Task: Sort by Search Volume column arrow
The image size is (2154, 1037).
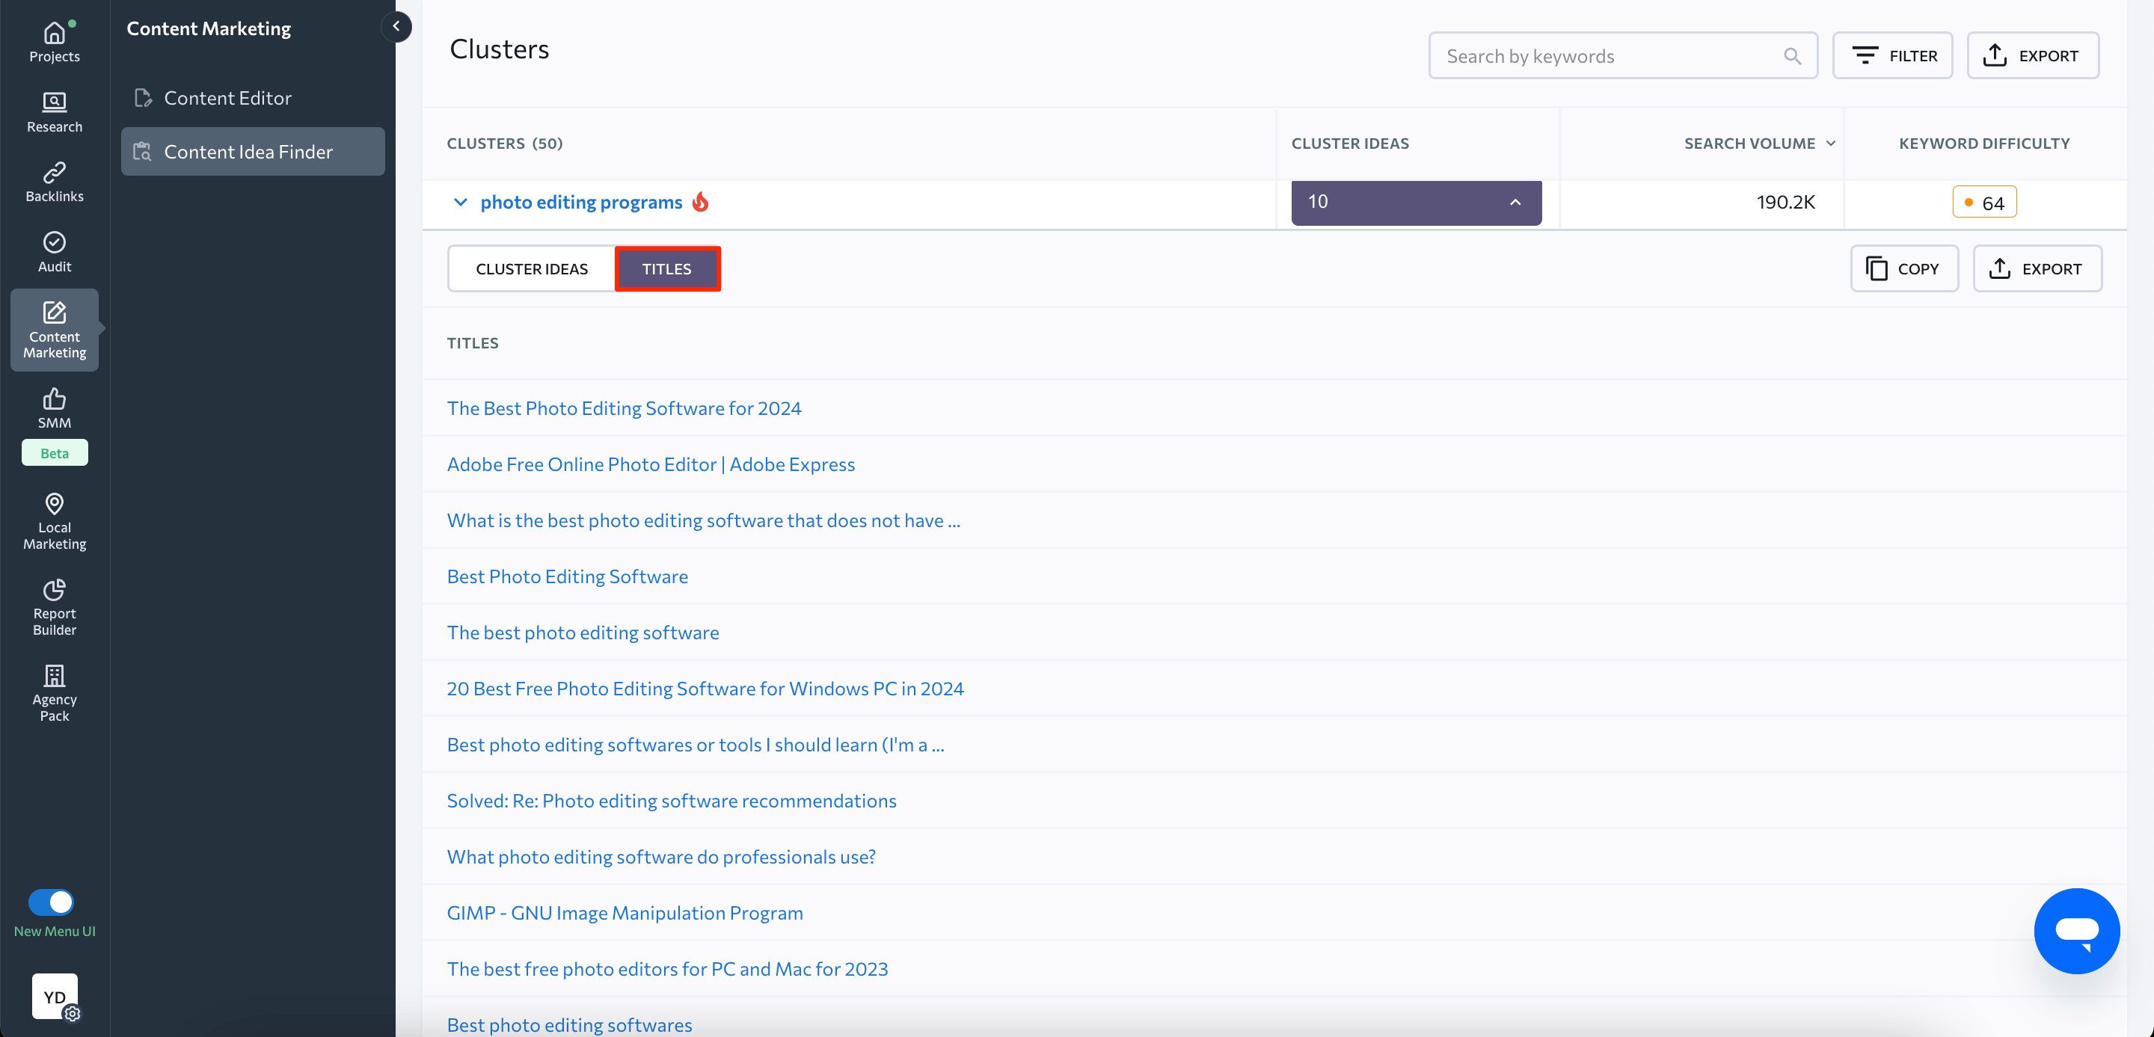Action: [1830, 144]
